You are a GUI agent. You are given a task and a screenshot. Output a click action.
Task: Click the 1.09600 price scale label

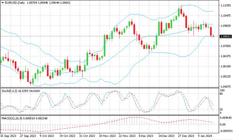[226, 26]
